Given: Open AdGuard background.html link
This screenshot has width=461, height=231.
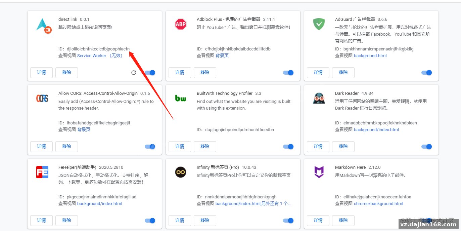Looking at the screenshot, I should pyautogui.click(x=370, y=56).
